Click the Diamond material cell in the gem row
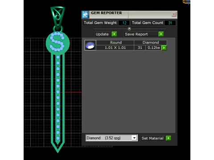This screenshot has width=214, height=160. [x=150, y=43]
